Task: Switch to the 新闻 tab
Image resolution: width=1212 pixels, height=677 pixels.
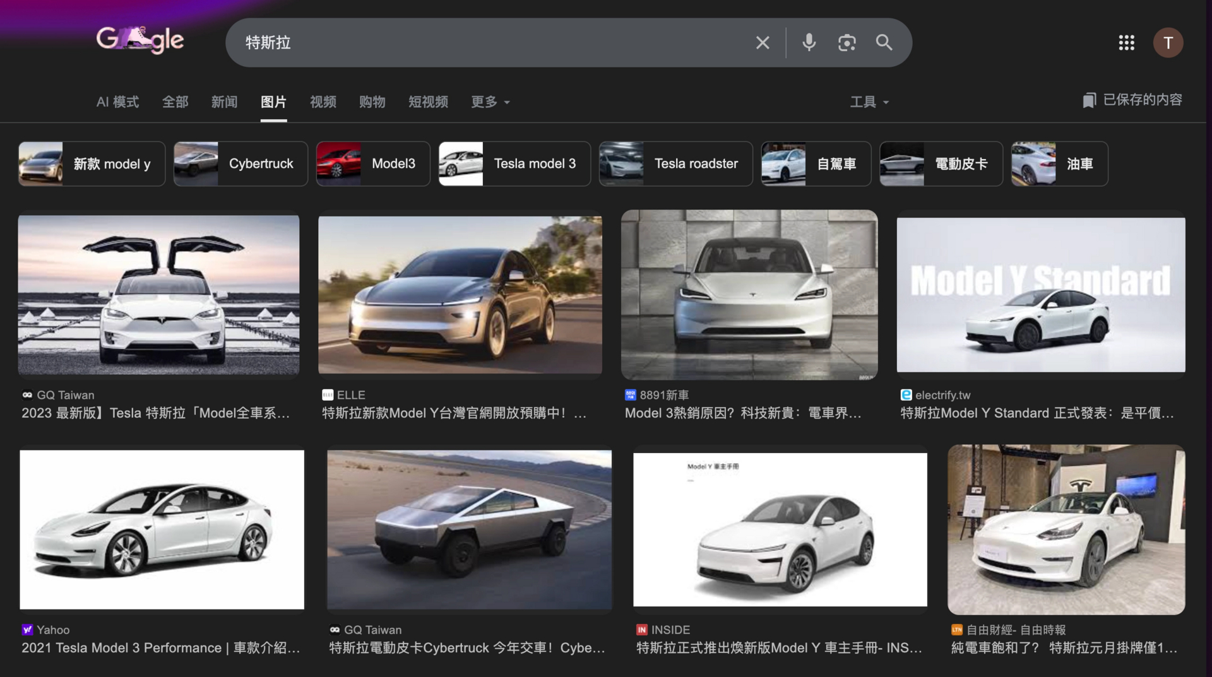Action: [x=224, y=102]
